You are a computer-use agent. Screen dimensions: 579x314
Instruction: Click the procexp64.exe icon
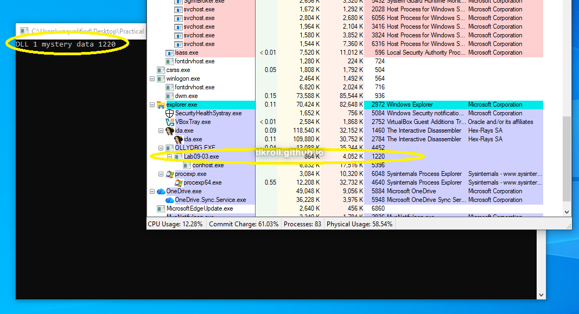coord(179,182)
